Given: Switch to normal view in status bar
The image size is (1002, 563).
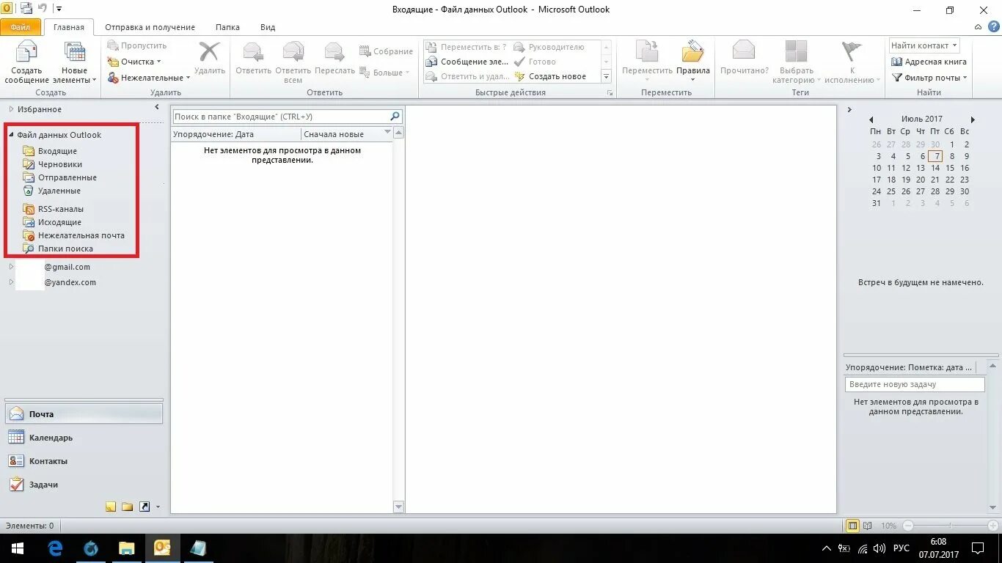Looking at the screenshot, I should (852, 526).
